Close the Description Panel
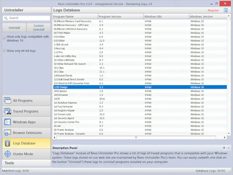Viewport: 233px width, 175px height. coord(229,148)
